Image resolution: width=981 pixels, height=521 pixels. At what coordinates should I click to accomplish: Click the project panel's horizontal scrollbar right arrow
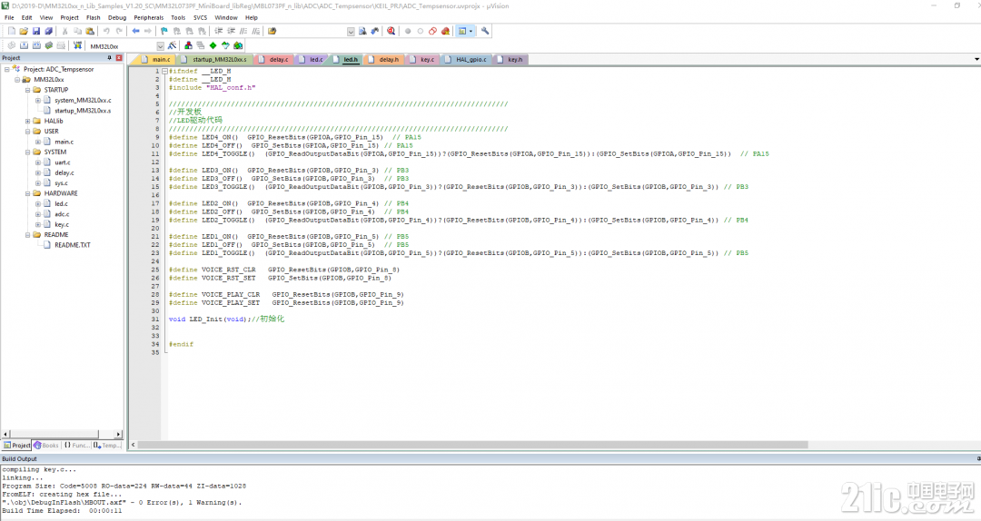[x=118, y=434]
